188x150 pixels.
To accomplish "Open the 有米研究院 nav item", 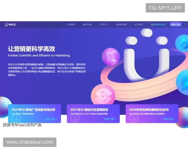I will click(x=121, y=24).
